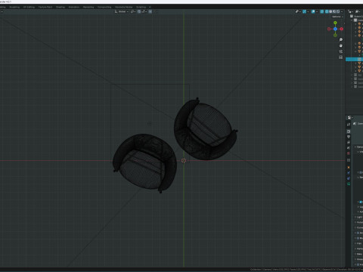The height and width of the screenshot is (272, 363).
Task: Open the Outliner display mode dropdown
Action: (x=358, y=11)
